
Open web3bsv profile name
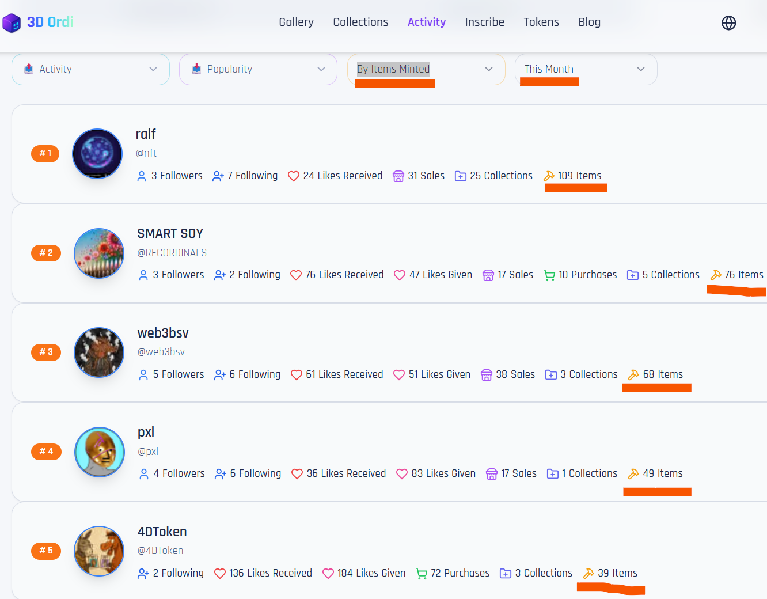(x=163, y=333)
